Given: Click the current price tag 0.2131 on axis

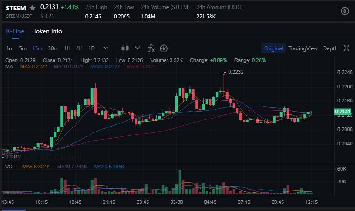Looking at the screenshot, I should pos(342,111).
